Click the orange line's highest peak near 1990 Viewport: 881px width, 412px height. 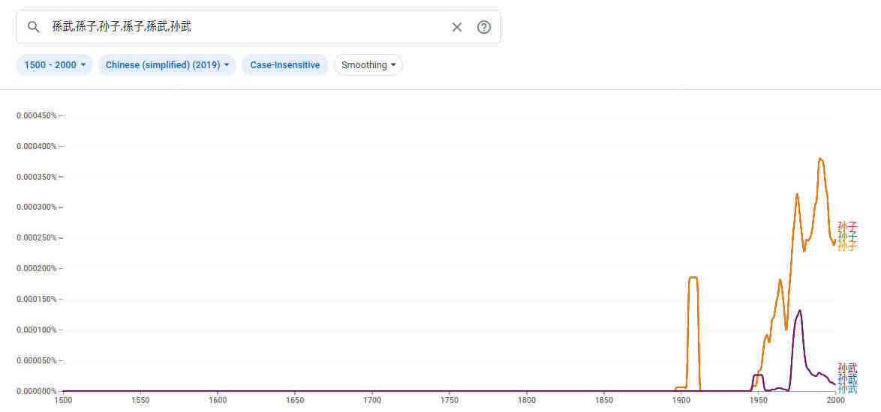click(x=820, y=159)
